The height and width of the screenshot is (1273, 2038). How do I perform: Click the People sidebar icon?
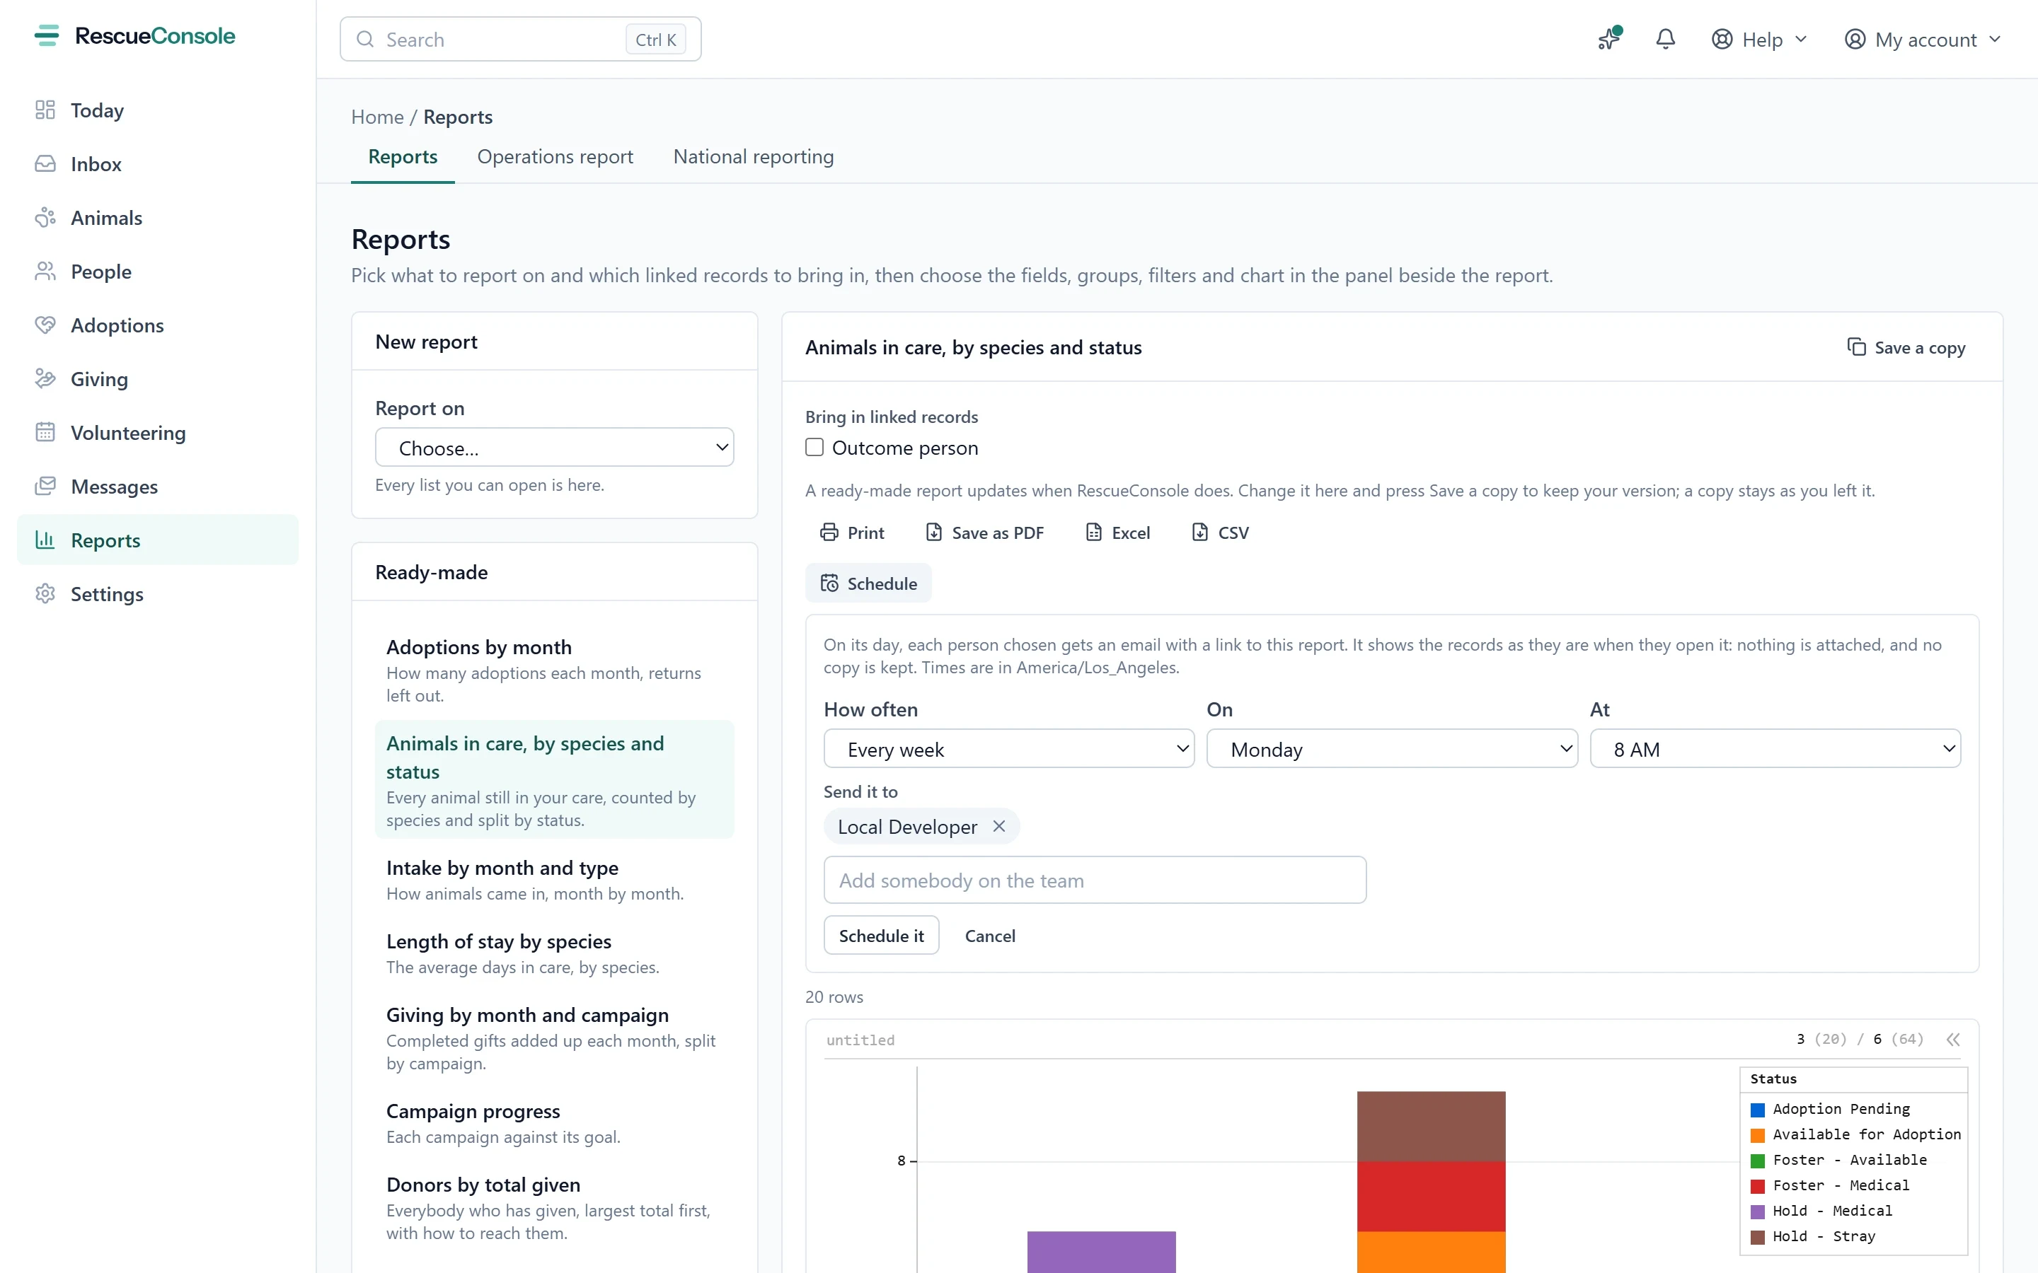45,272
